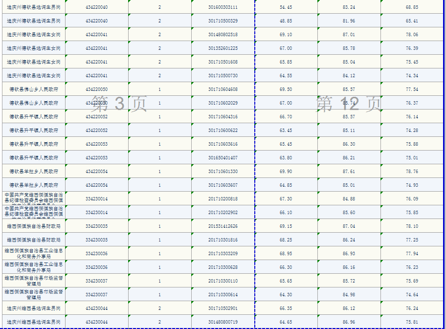
Task: Click the final score 78.06
Action: (412, 35)
